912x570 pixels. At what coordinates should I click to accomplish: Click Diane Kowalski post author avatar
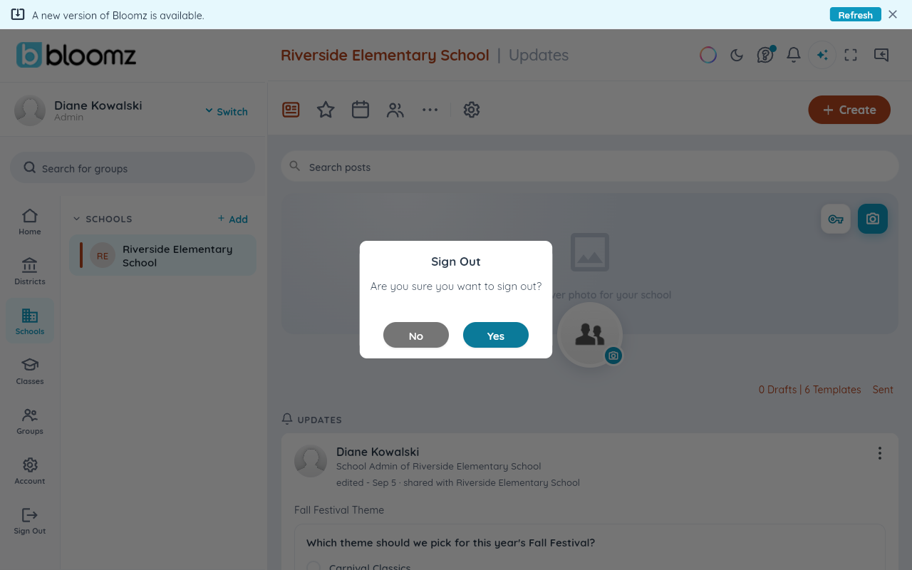(x=311, y=461)
